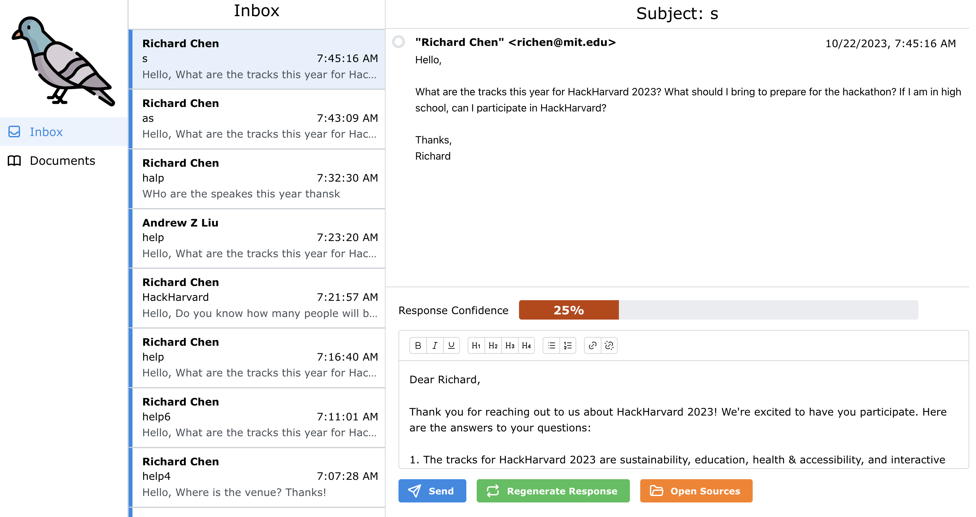This screenshot has height=517, width=976.
Task: Open the Documents section
Action: pyautogui.click(x=62, y=161)
